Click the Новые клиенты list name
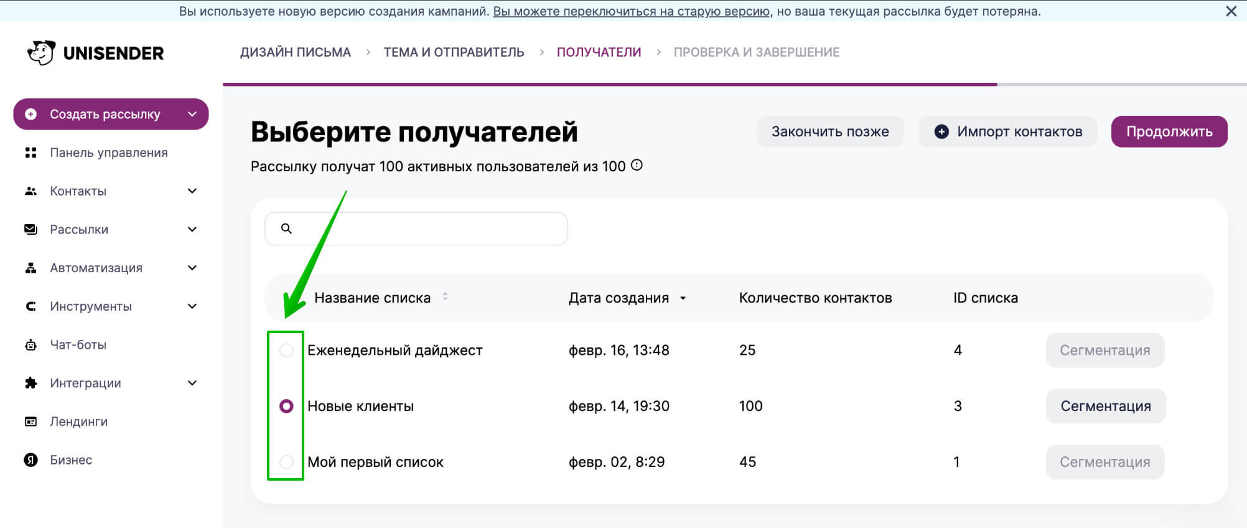Image resolution: width=1247 pixels, height=528 pixels. click(360, 406)
